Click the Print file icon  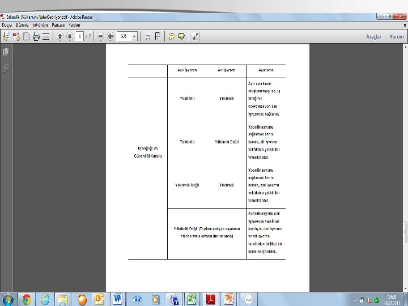coord(36,36)
